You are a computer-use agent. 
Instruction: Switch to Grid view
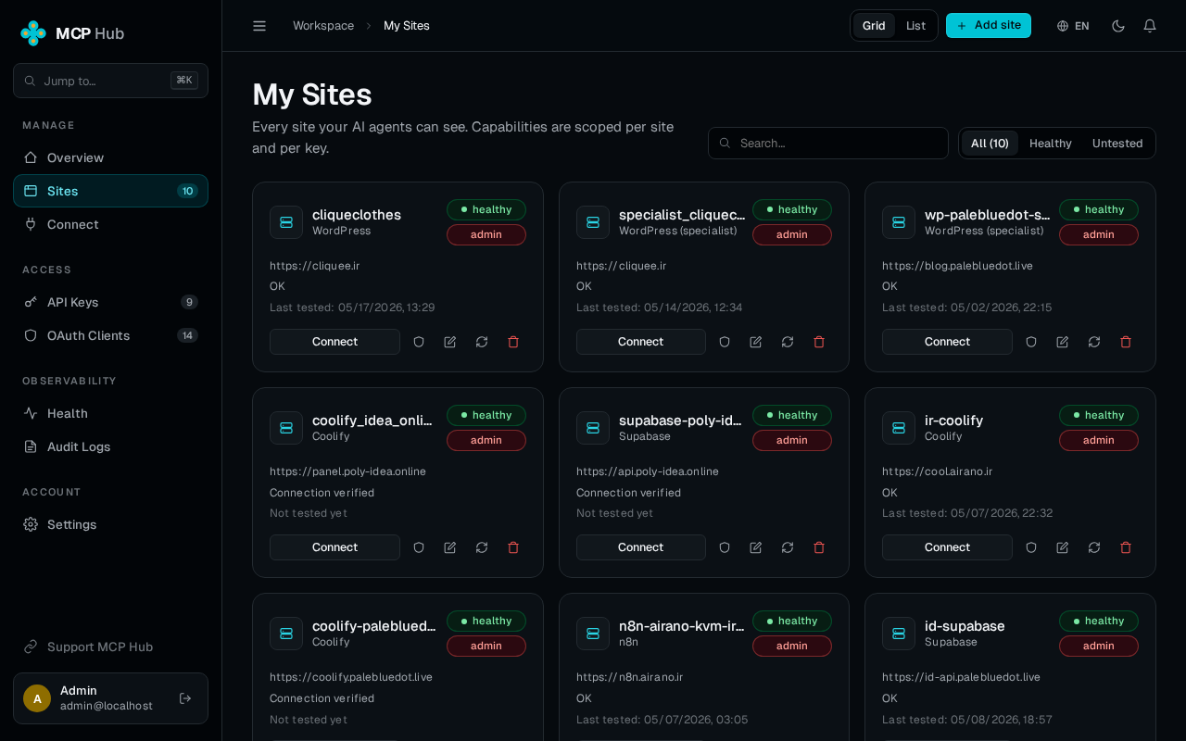pos(874,26)
